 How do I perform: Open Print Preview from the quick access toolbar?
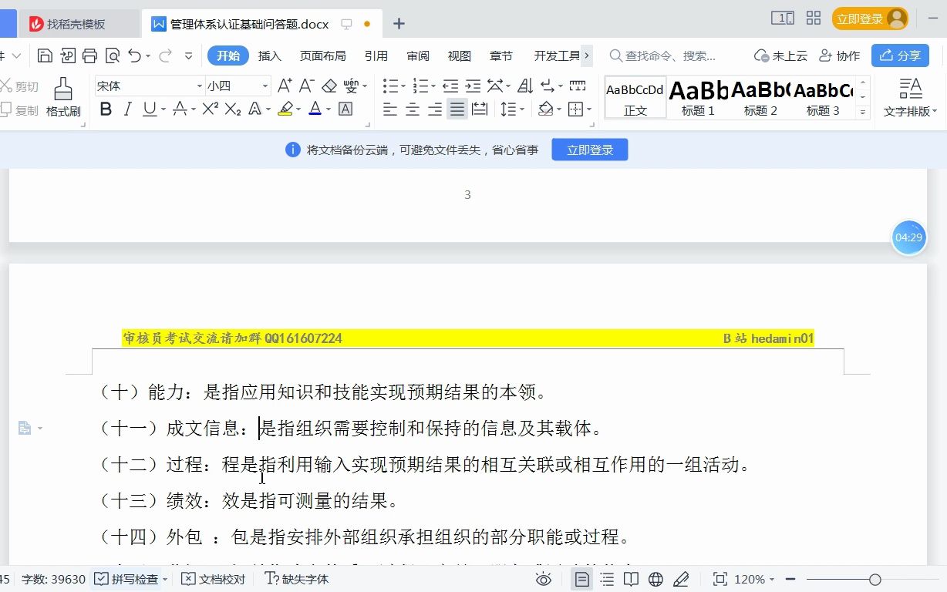pyautogui.click(x=112, y=55)
